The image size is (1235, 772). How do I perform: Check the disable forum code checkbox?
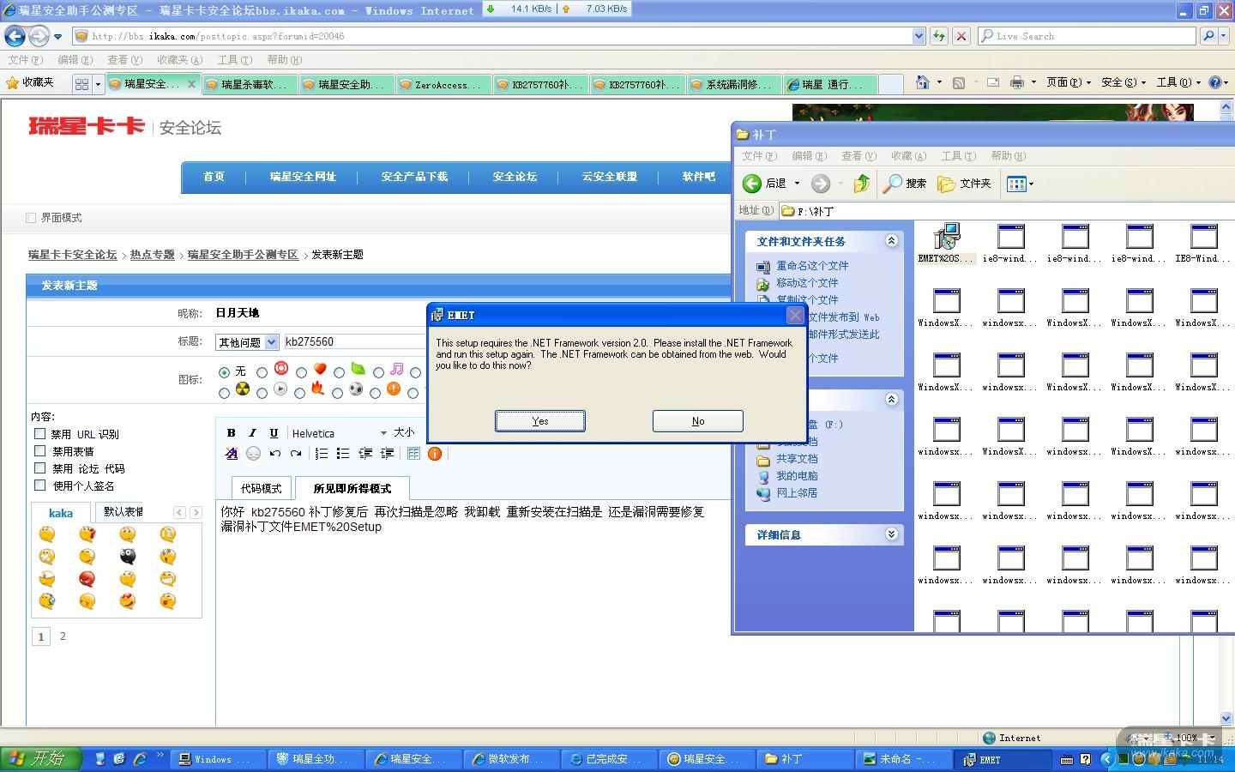point(39,468)
